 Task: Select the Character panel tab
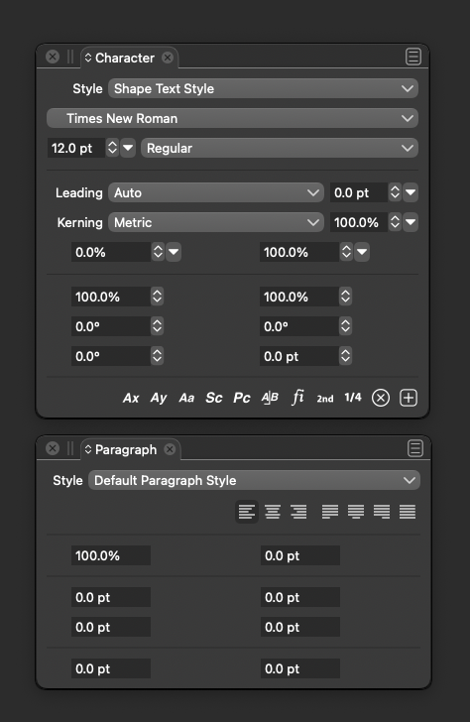125,58
